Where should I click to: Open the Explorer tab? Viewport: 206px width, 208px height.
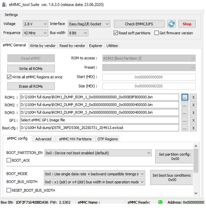pyautogui.click(x=96, y=46)
